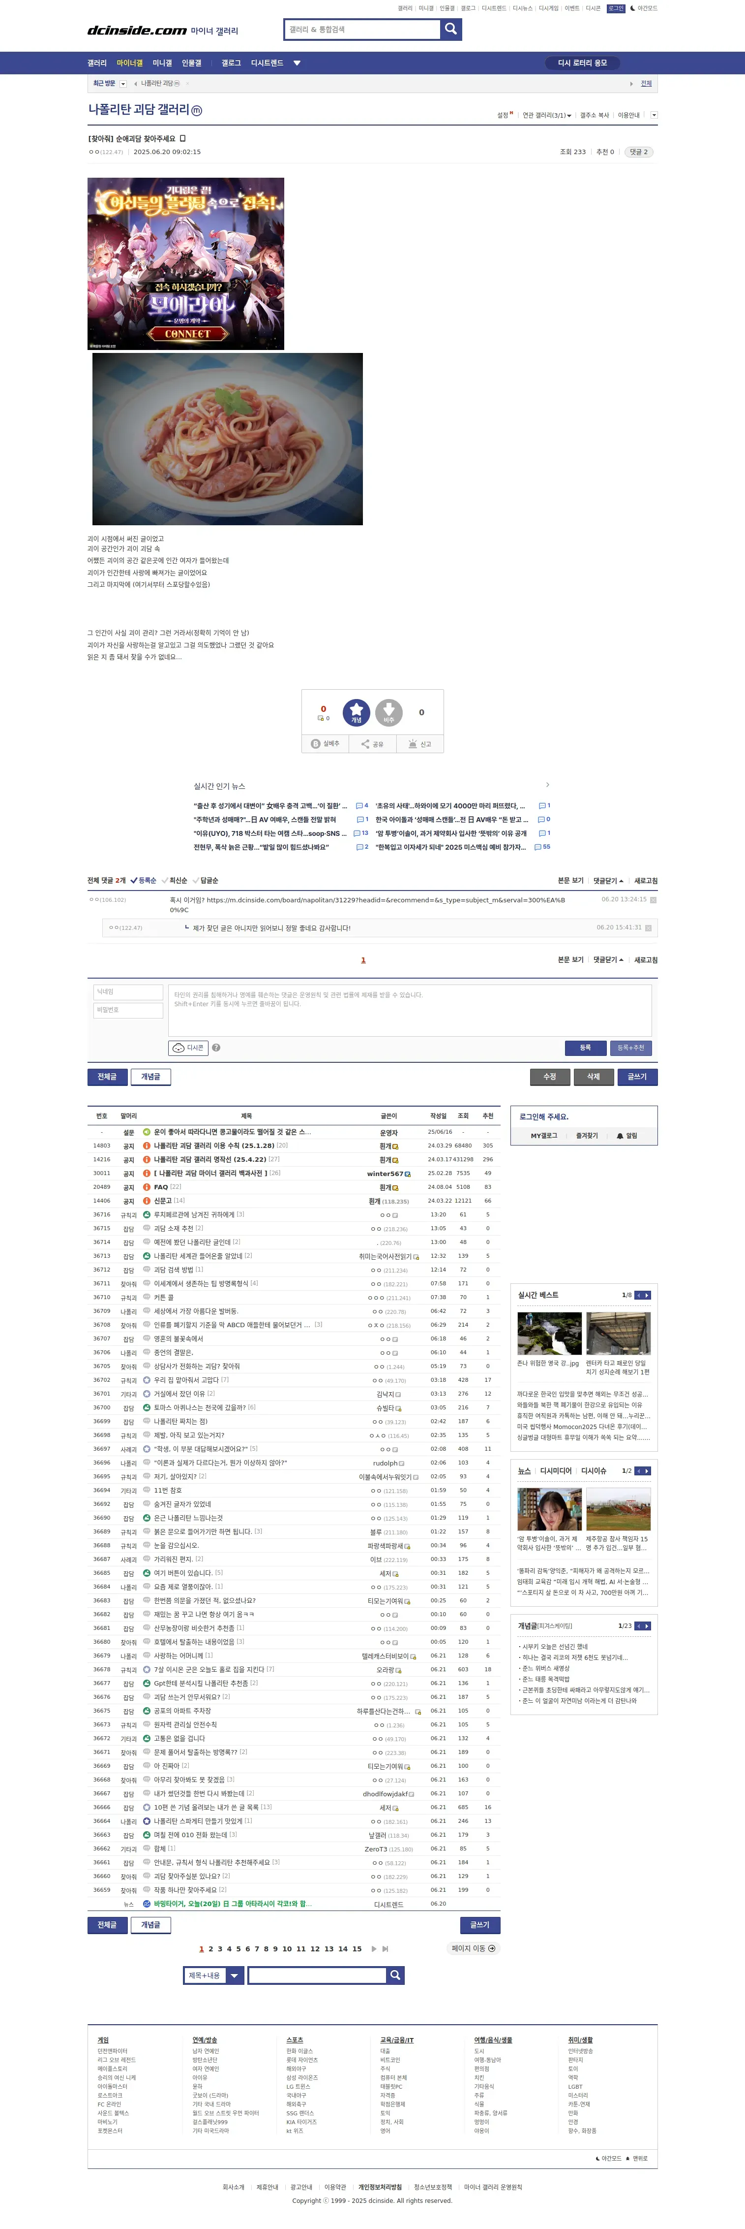Click the 삭제 delete post button
Image resolution: width=745 pixels, height=2229 pixels.
pos(594,1077)
